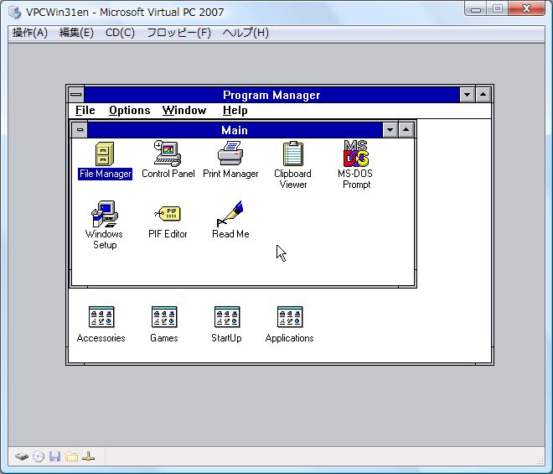Open Program Manager Options menu
Image resolution: width=553 pixels, height=474 pixels.
(x=129, y=110)
